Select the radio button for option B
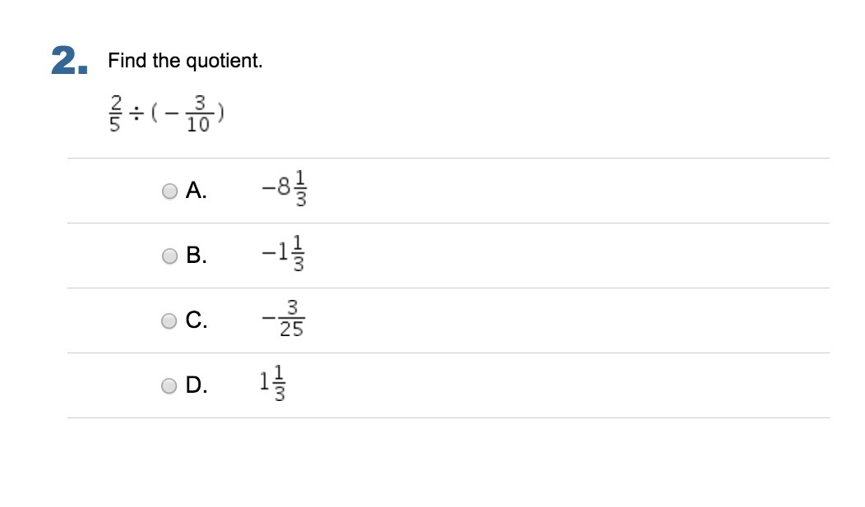The height and width of the screenshot is (507, 865). click(170, 256)
